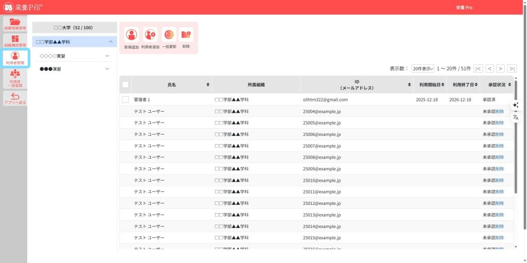Expand the ●●●演習 tree item

coord(107,68)
